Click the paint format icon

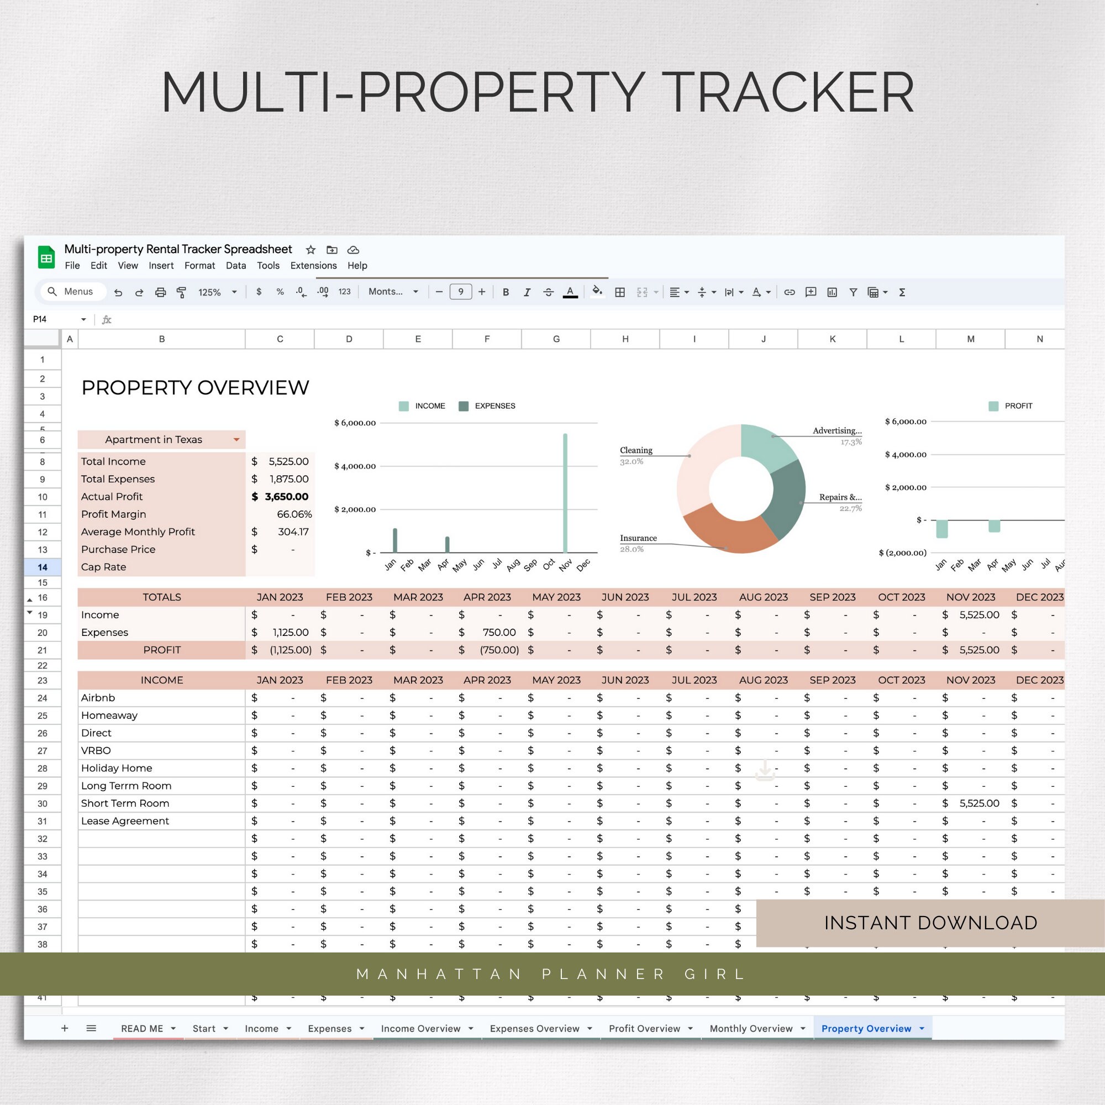(x=181, y=292)
